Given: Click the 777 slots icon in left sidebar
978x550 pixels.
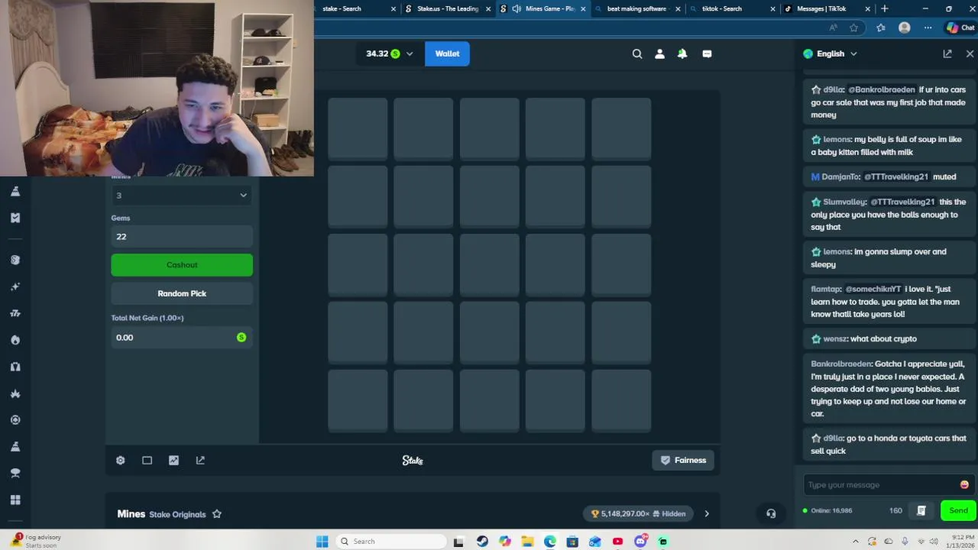Looking at the screenshot, I should (15, 313).
